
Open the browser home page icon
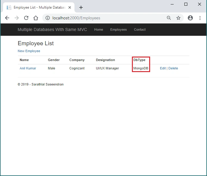point(36,18)
